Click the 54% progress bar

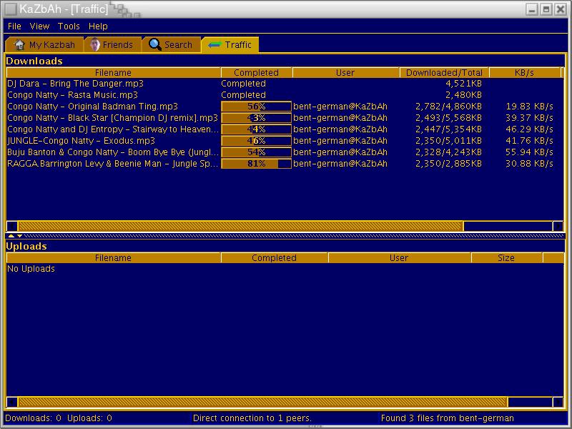[x=256, y=152]
